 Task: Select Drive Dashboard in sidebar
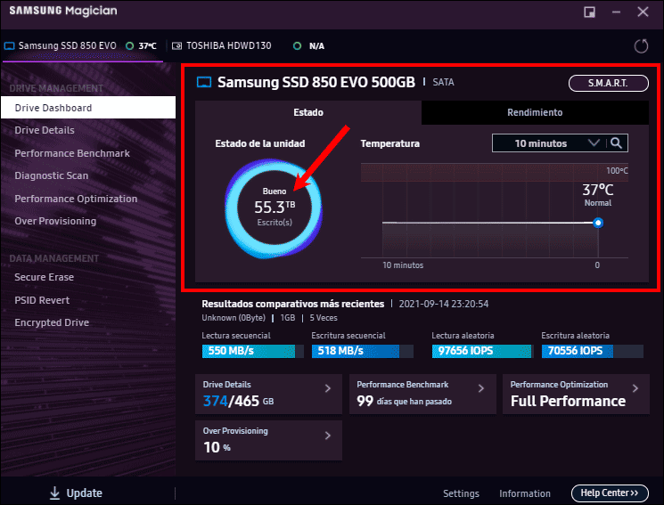pos(88,108)
